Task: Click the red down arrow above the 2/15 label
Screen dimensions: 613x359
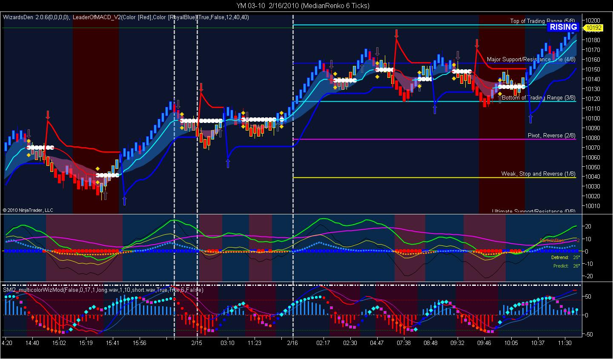Action: pyautogui.click(x=201, y=87)
